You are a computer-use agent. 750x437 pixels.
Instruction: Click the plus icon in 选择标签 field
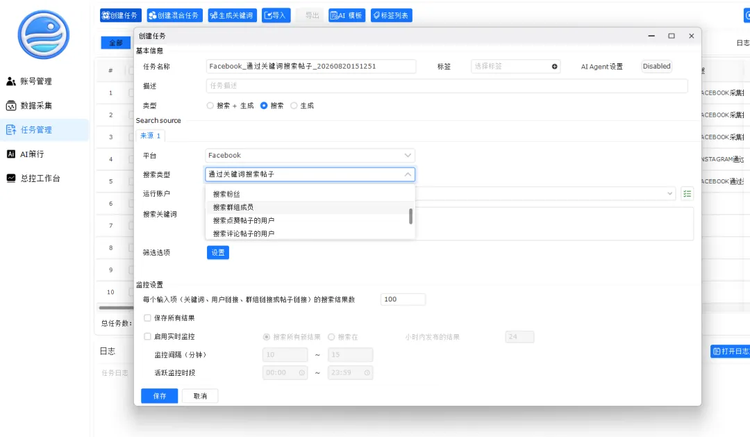tap(554, 67)
